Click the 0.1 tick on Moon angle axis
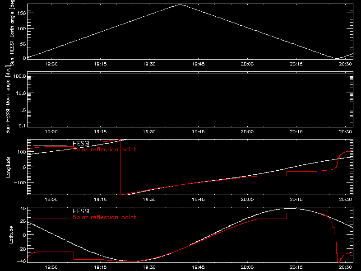The height and width of the screenshot is (271, 361). point(22,126)
